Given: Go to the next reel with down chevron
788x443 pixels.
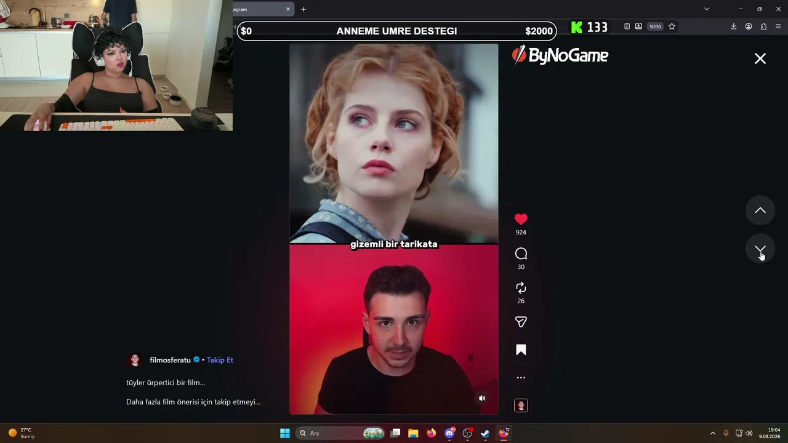Looking at the screenshot, I should coord(760,249).
